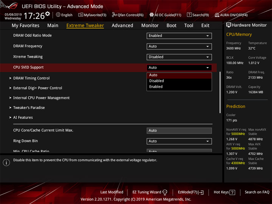Click CPU Core/Cache Current Limit Max field
This screenshot has width=272, height=204.
179,131
